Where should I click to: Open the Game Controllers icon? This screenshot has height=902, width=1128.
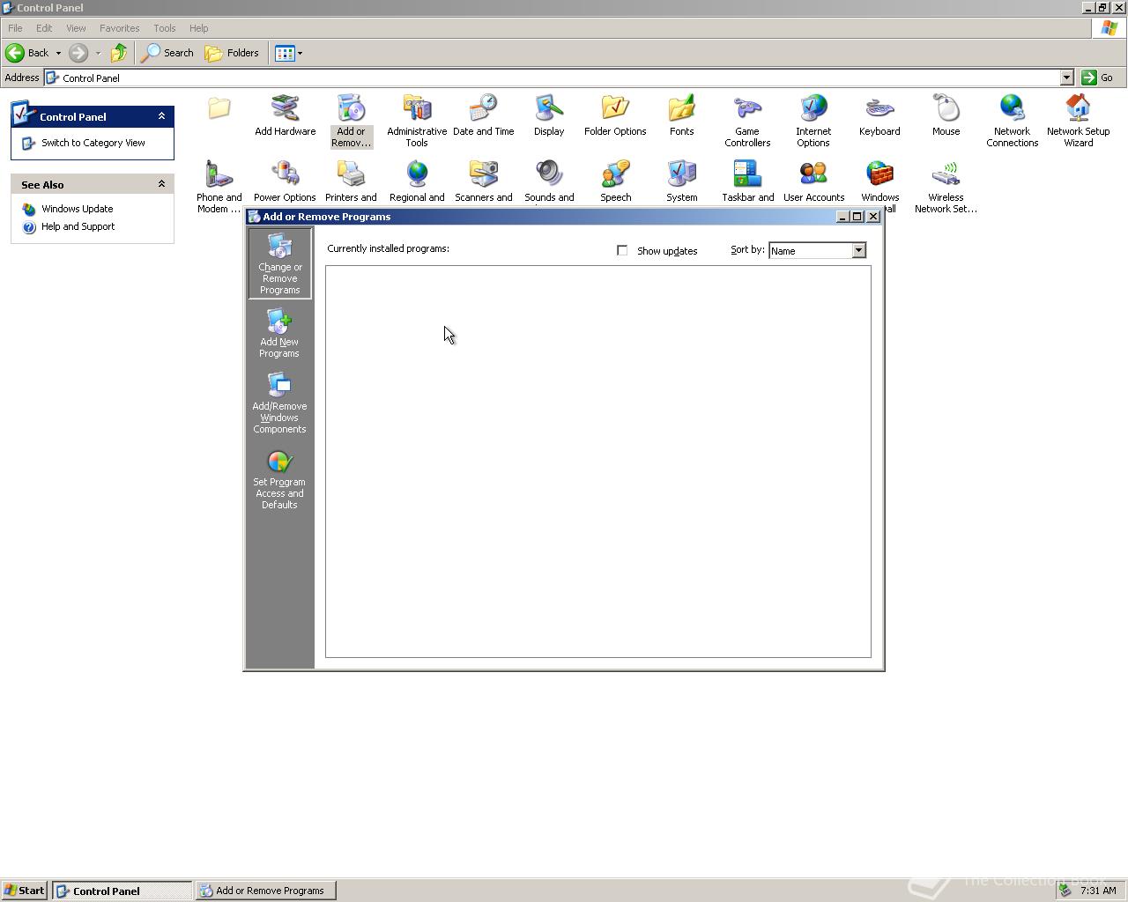[x=747, y=122]
